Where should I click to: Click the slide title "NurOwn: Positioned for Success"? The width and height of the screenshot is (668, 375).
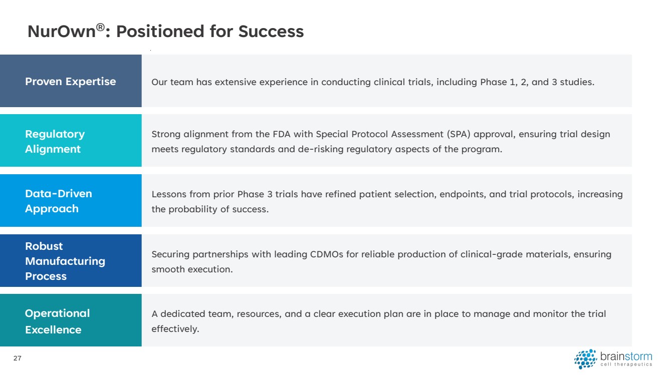(165, 32)
